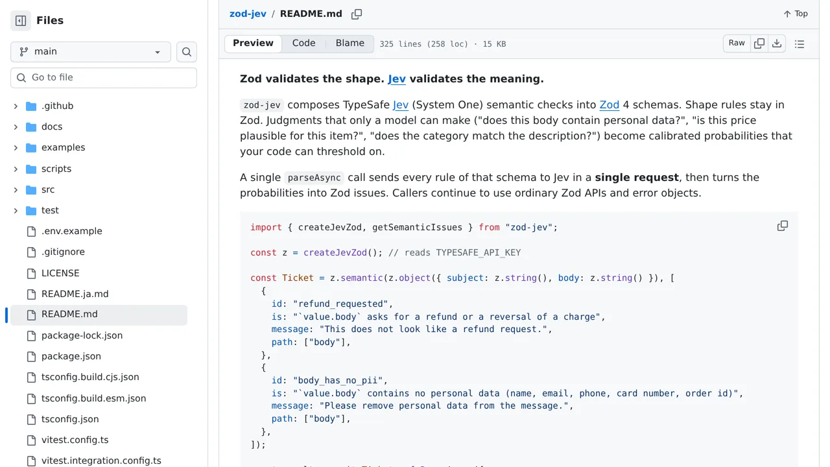
Task: Expand the test folder chevron
Action: pyautogui.click(x=16, y=210)
